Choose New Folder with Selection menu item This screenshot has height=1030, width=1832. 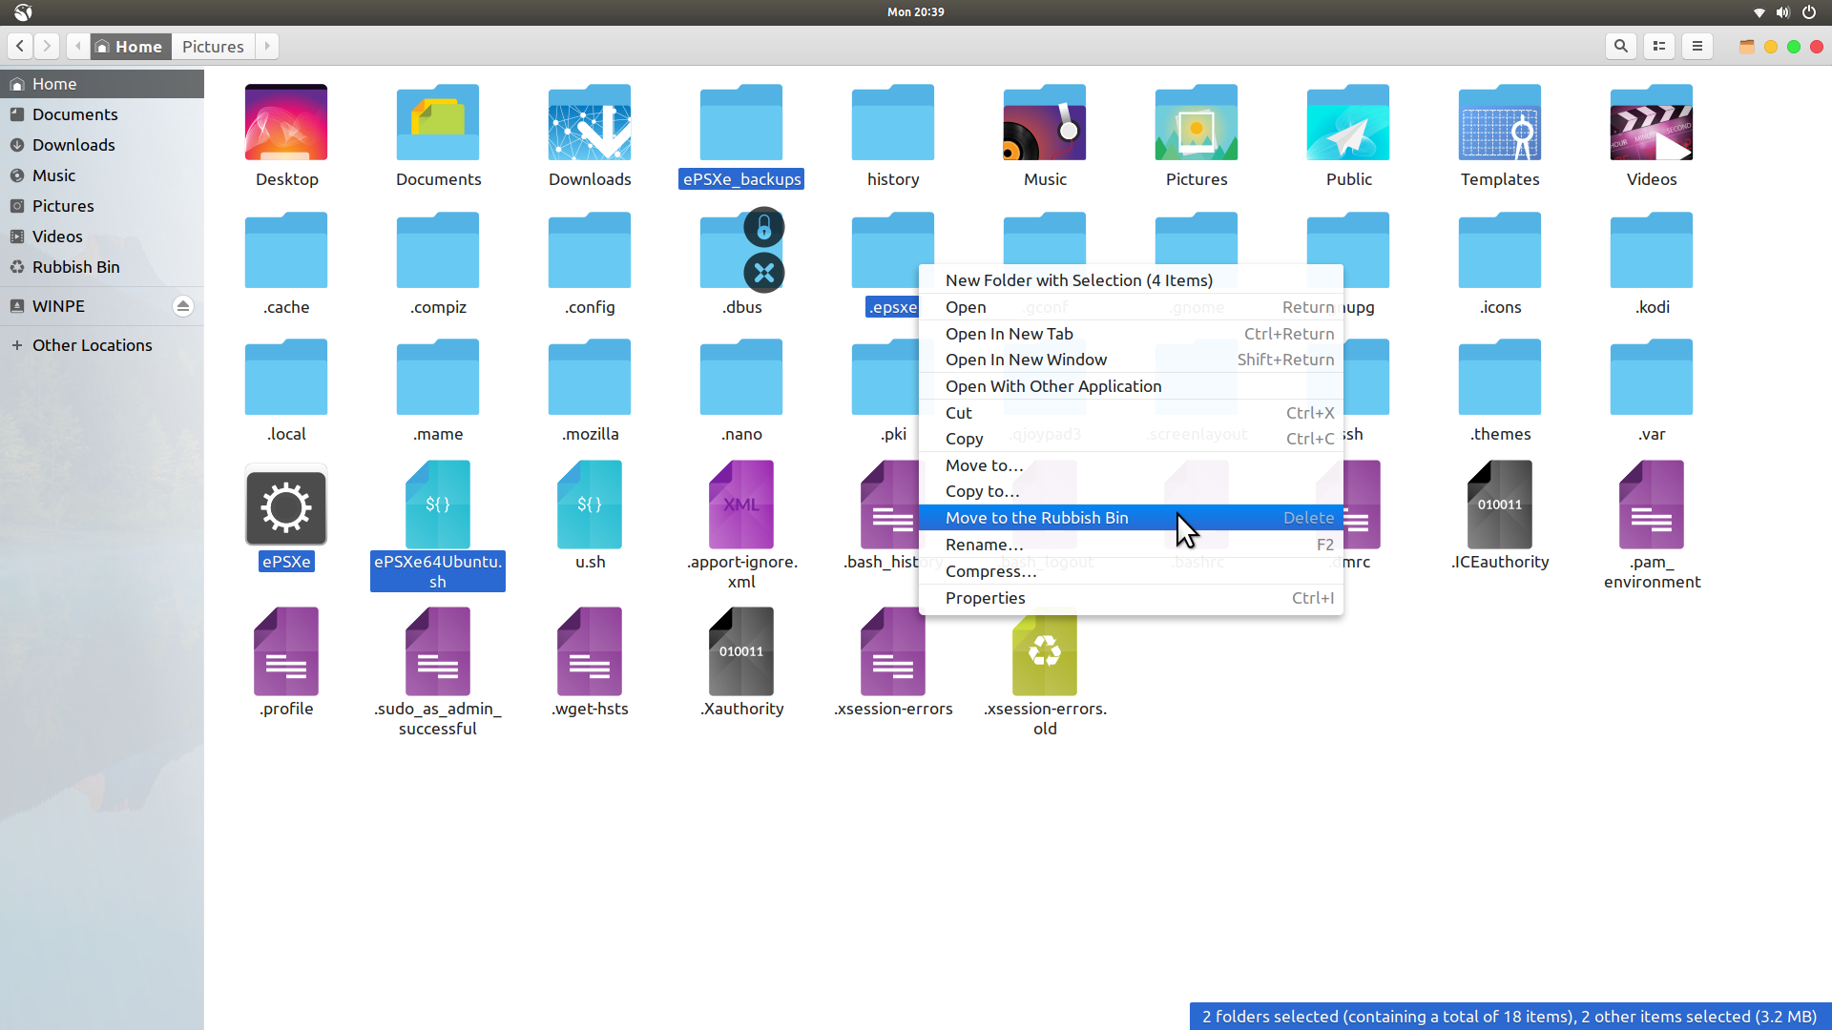point(1131,280)
